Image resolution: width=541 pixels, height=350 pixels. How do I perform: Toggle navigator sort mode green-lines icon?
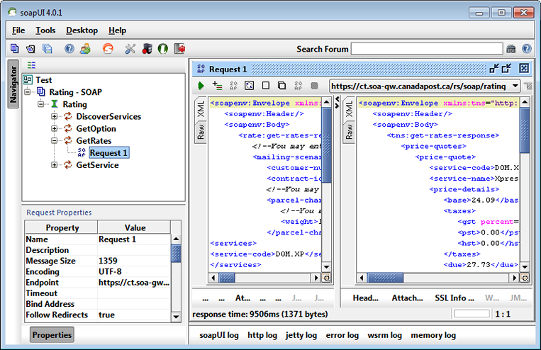[x=31, y=64]
